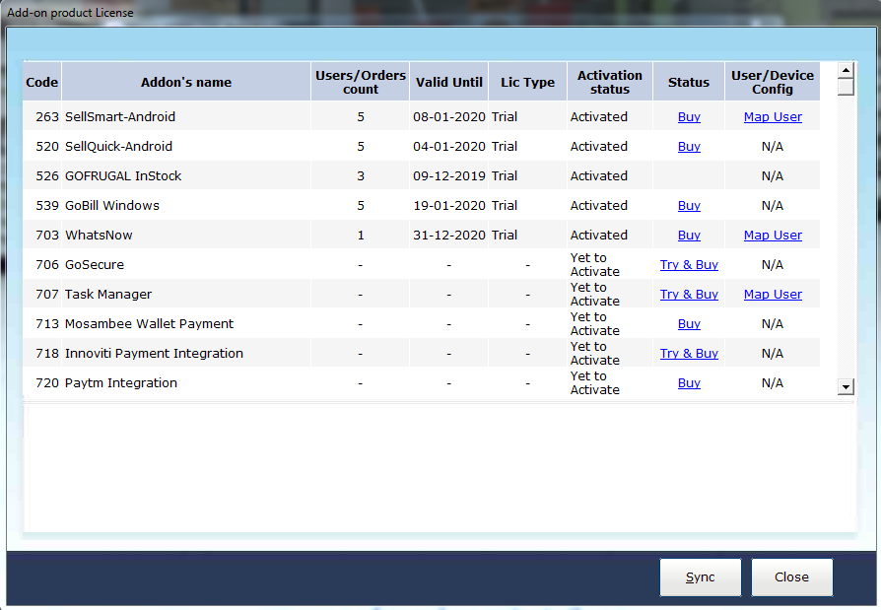Select the Paytm Integration addon name

[121, 383]
